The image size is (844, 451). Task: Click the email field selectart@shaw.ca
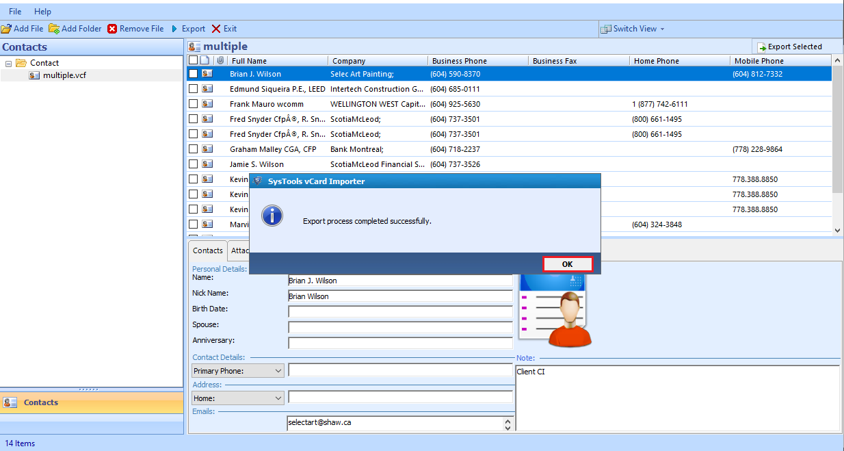(x=395, y=423)
